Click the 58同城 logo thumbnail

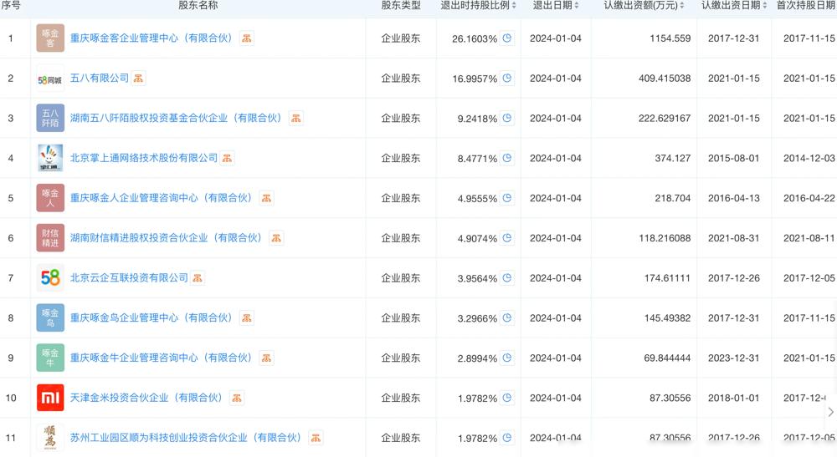tap(50, 79)
